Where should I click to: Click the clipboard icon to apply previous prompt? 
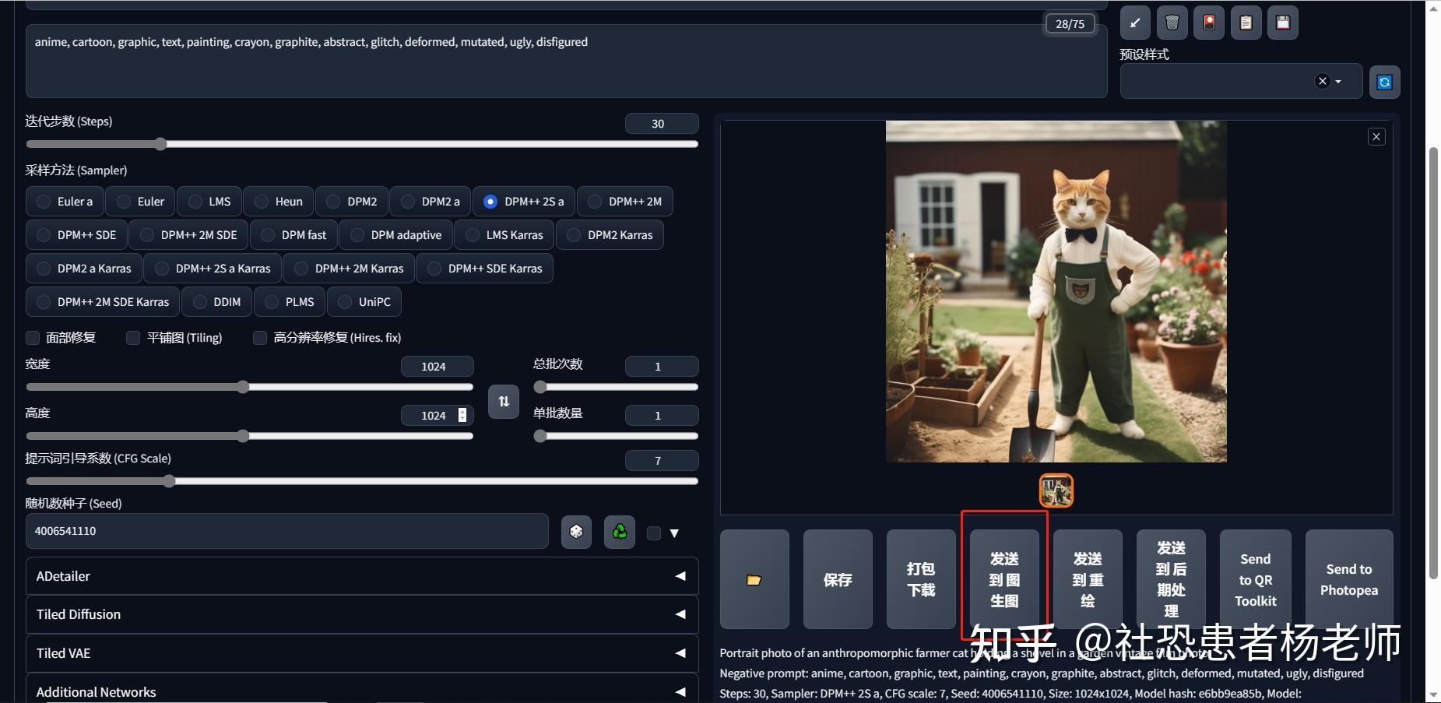tap(1246, 23)
